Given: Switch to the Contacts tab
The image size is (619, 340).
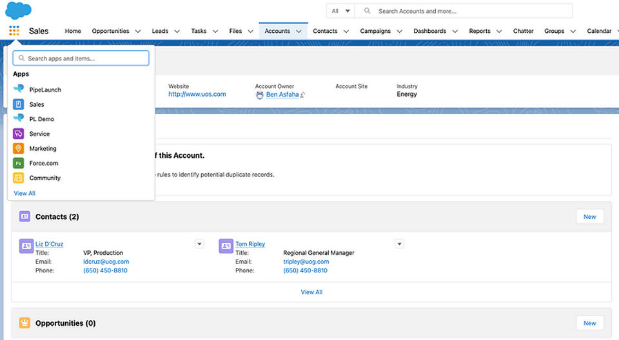Looking at the screenshot, I should [325, 31].
